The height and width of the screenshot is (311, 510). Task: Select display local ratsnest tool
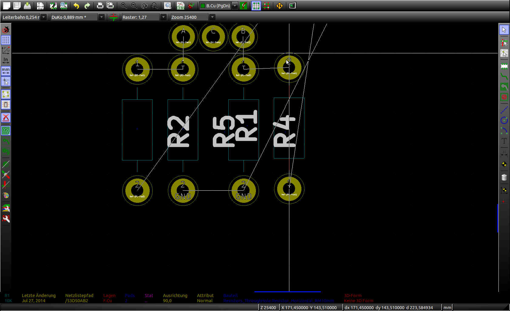pyautogui.click(x=504, y=53)
